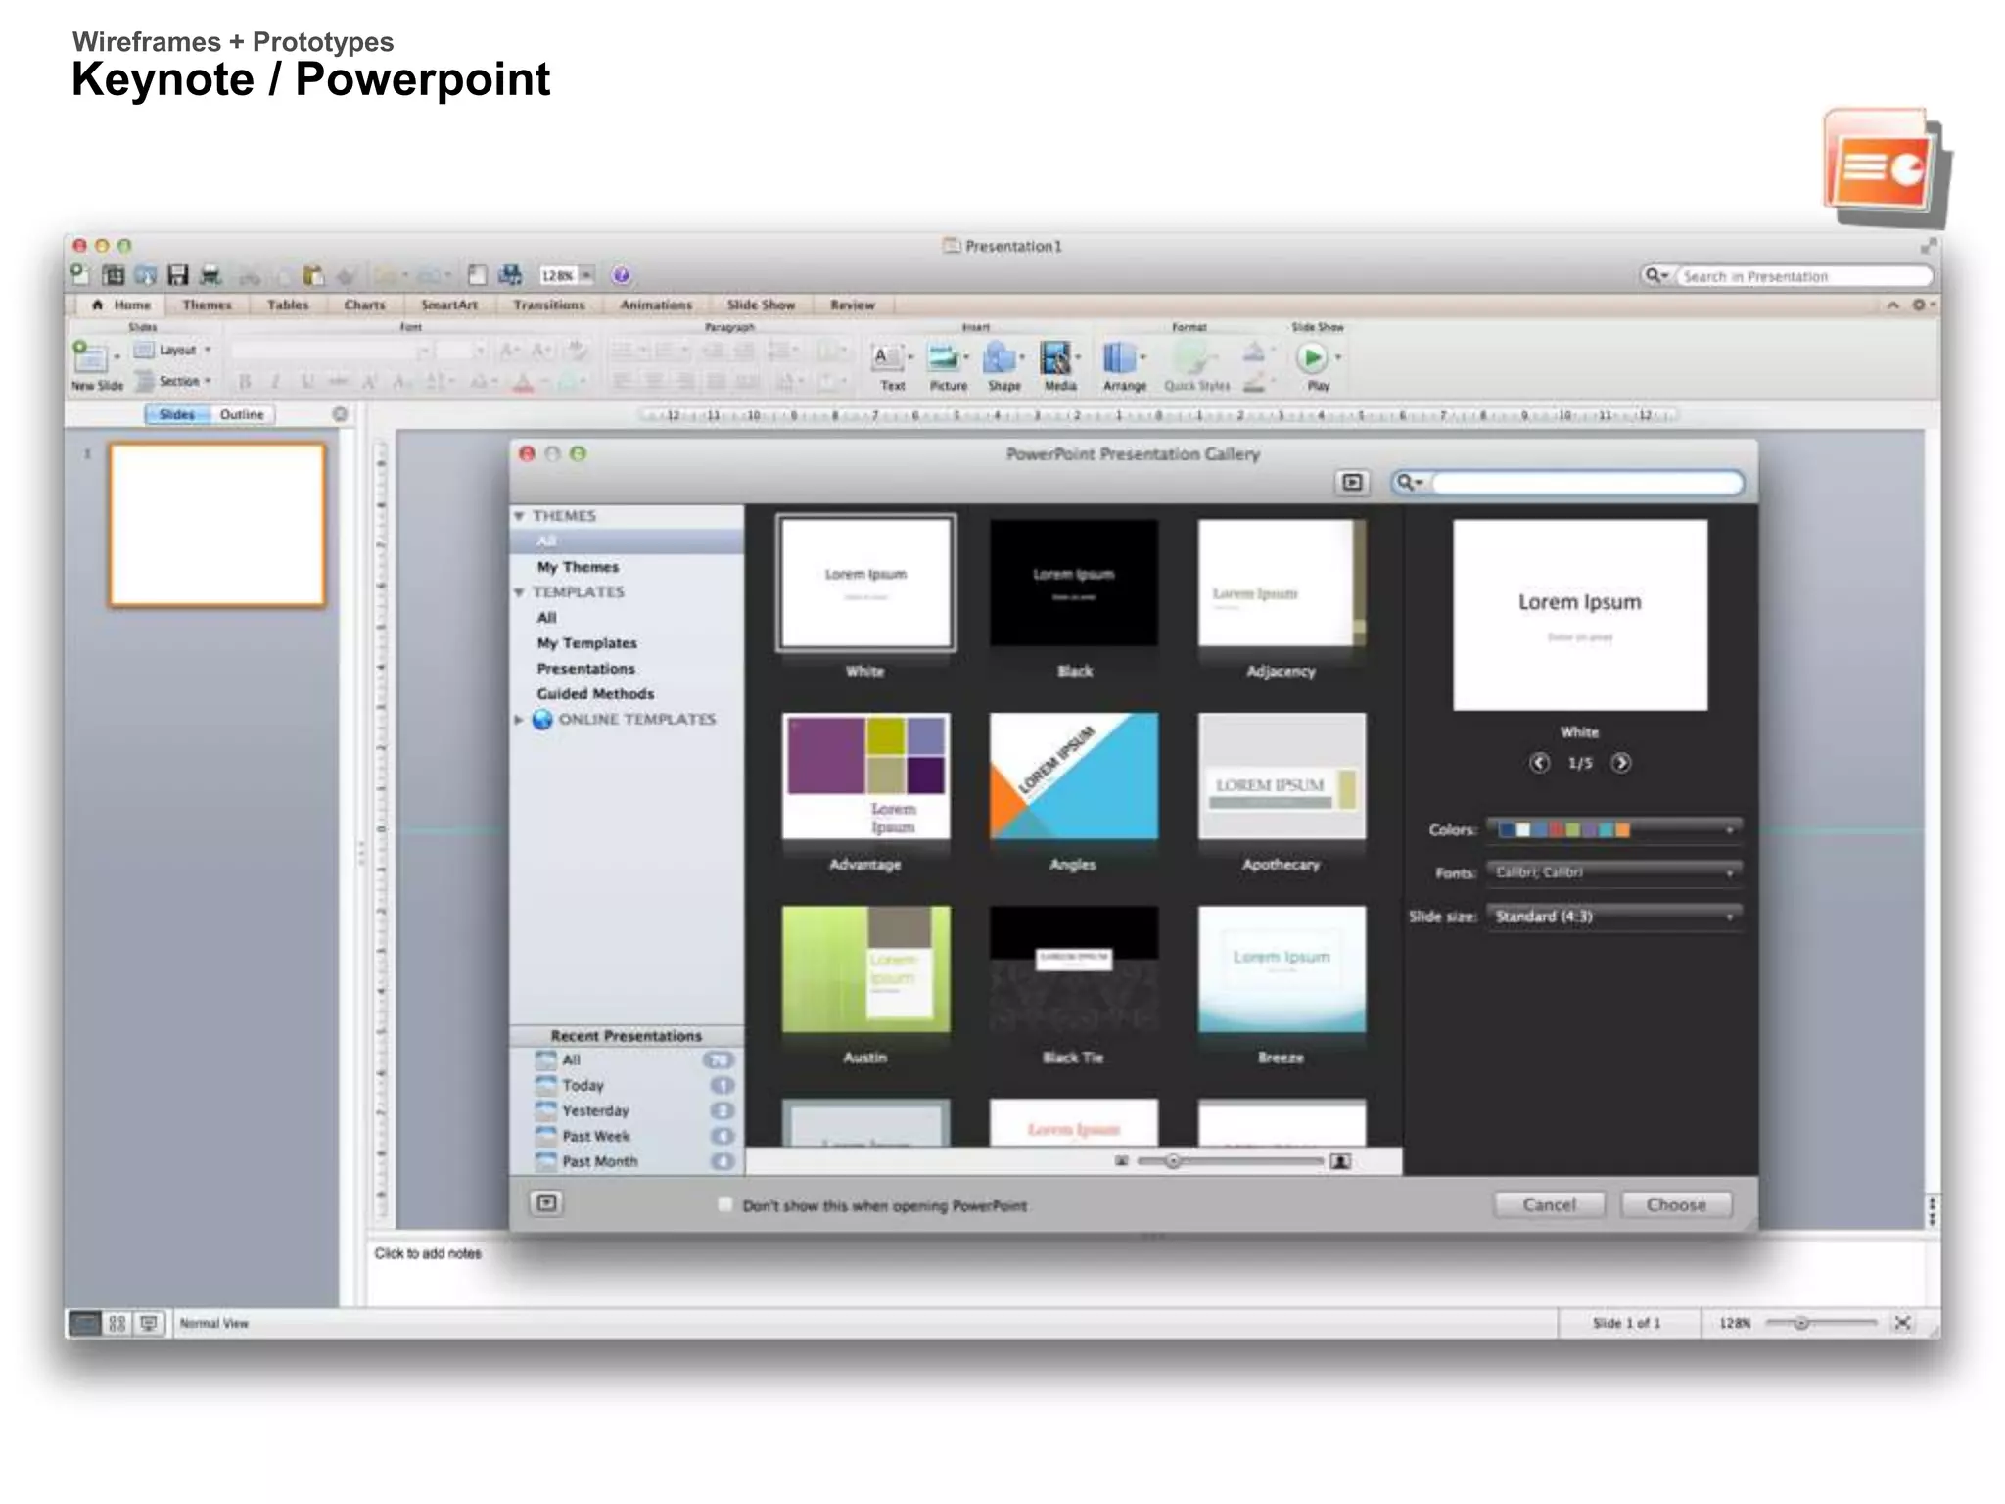Screen dimensions: 2005x1504
Task: Collapse the ribbon with chevron
Action: tap(1892, 305)
